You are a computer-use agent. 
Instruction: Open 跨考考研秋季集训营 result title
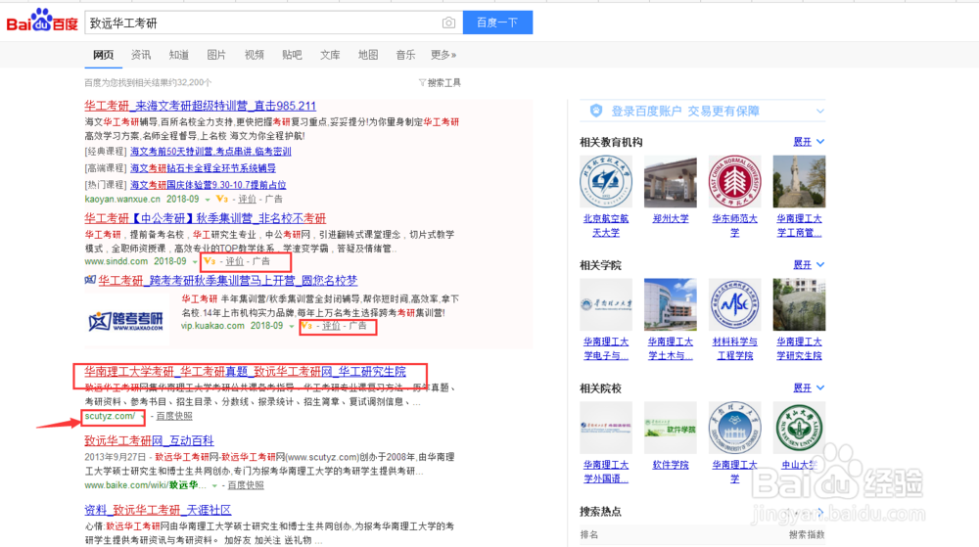tap(228, 281)
